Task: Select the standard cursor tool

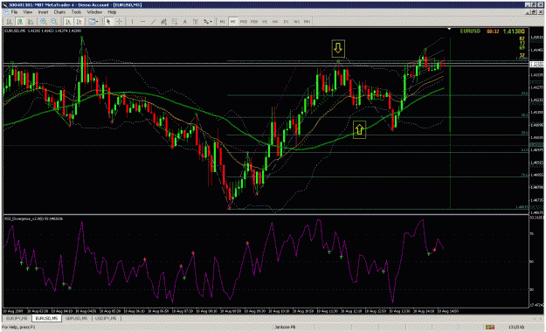Action: pos(108,22)
